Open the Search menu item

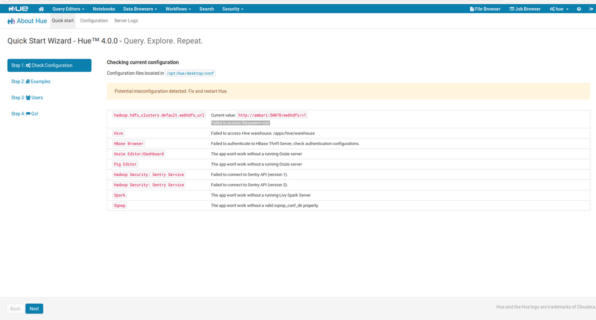click(206, 9)
